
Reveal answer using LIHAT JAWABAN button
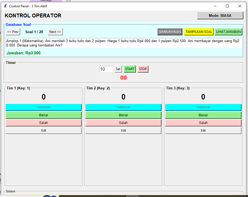(x=228, y=32)
